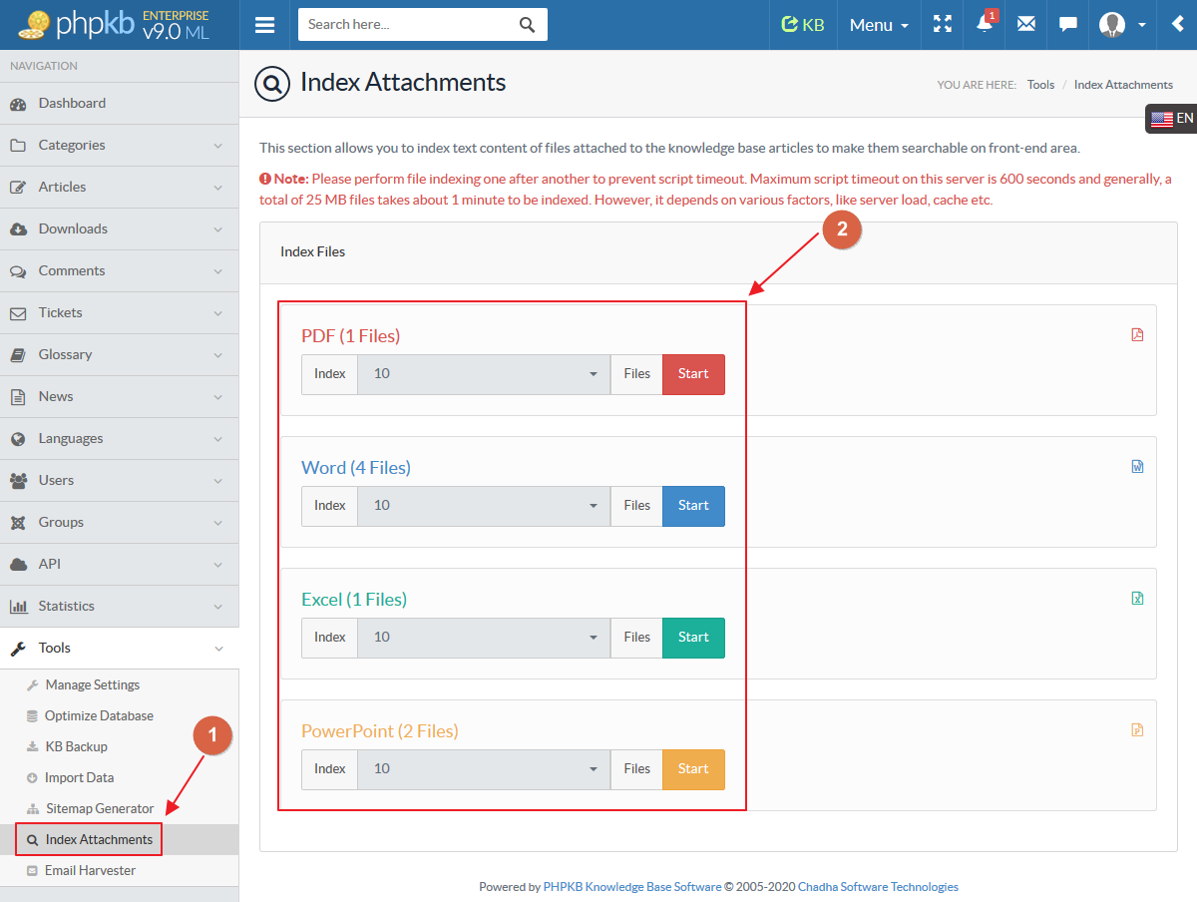The height and width of the screenshot is (902, 1197).
Task: Open the Word index count dropdown
Action: [484, 506]
